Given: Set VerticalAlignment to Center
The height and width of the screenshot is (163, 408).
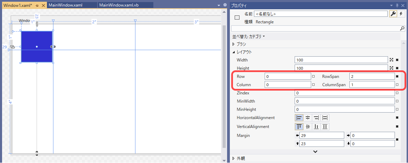Looking at the screenshot, I should click(308, 127).
